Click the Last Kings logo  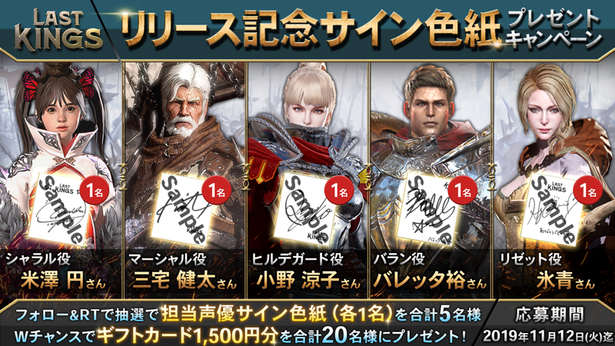point(58,32)
